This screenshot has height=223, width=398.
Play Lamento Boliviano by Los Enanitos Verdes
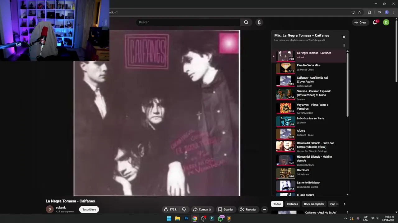[309, 186]
